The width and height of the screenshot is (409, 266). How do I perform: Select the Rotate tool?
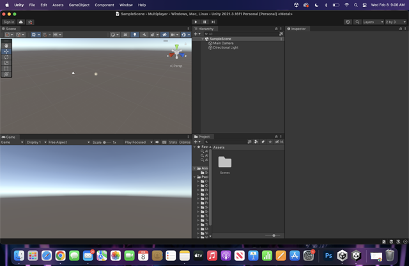pyautogui.click(x=6, y=57)
